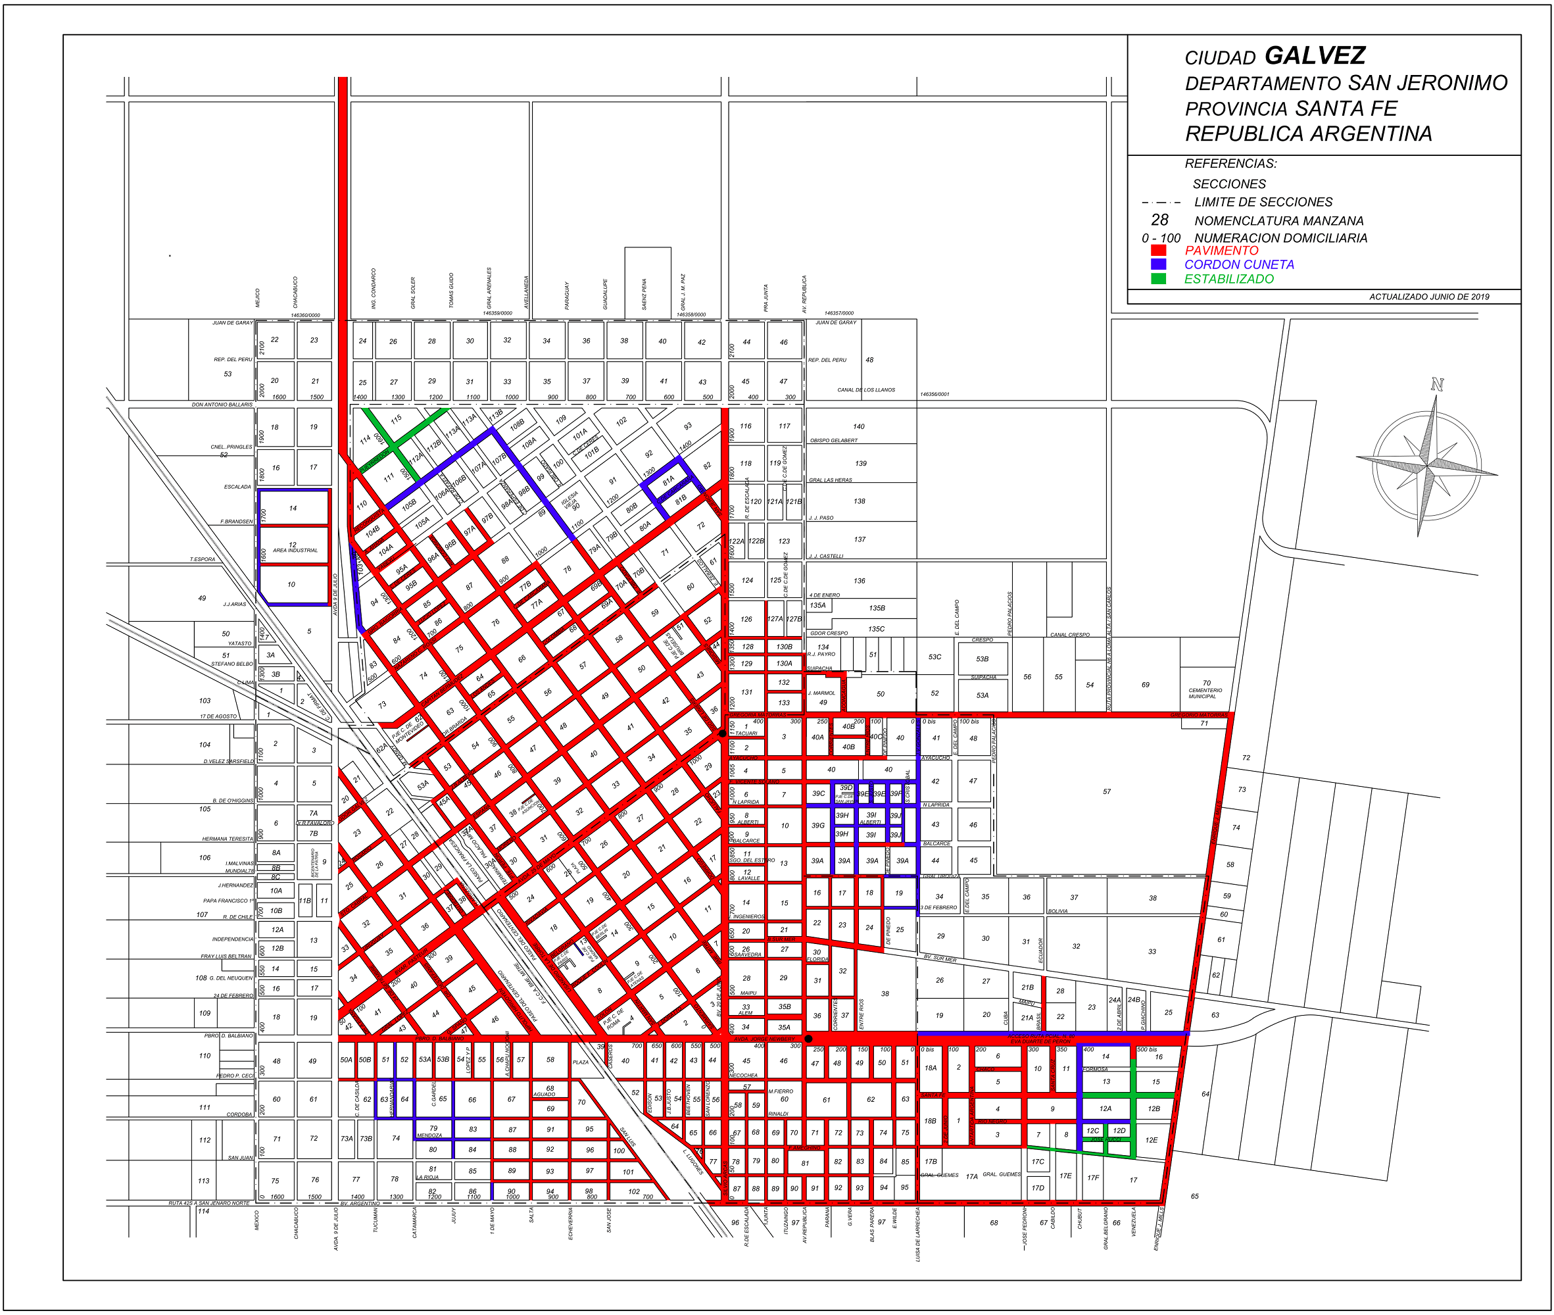The image size is (1554, 1315).
Task: Click the OBISPO GELABERT street label
Action: click(833, 441)
